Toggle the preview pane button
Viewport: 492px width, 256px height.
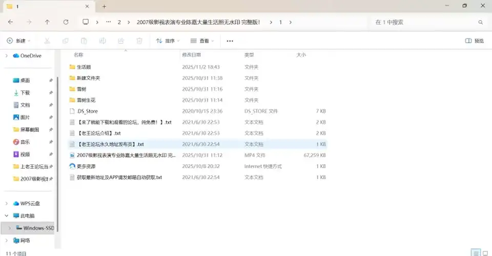point(475,41)
